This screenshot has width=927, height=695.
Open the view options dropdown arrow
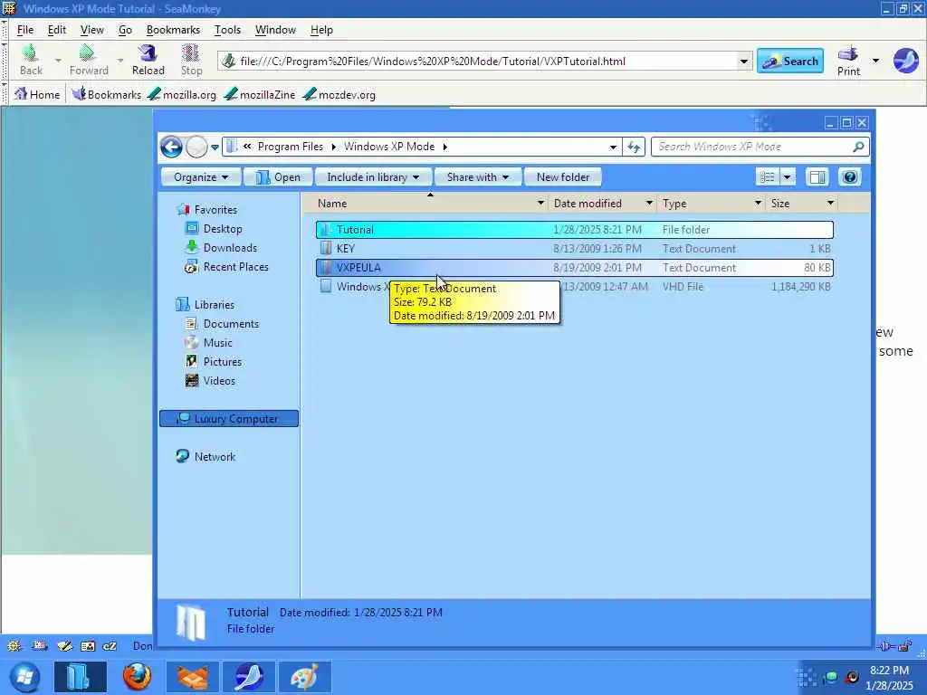[x=787, y=177]
